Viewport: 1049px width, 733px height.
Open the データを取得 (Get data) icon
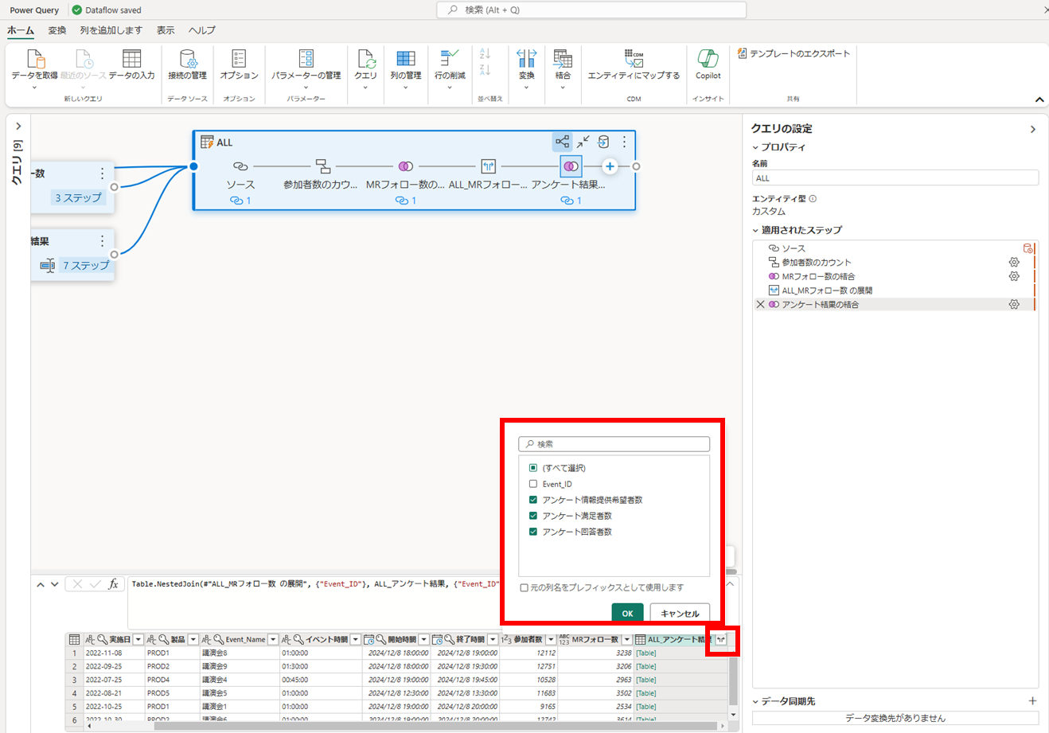[35, 59]
